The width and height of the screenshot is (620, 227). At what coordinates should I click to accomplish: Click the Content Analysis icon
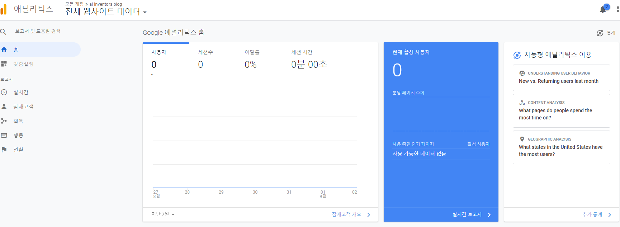(x=522, y=103)
